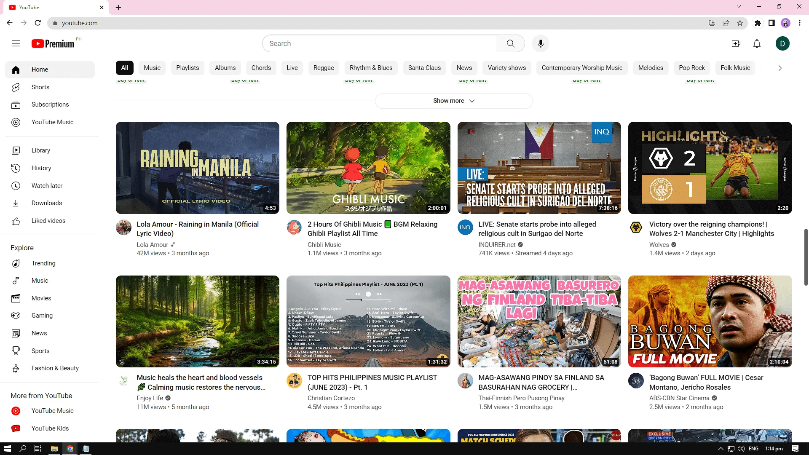Screen dimensions: 809x455
Task: Click the voice search microphone icon
Action: (x=541, y=43)
